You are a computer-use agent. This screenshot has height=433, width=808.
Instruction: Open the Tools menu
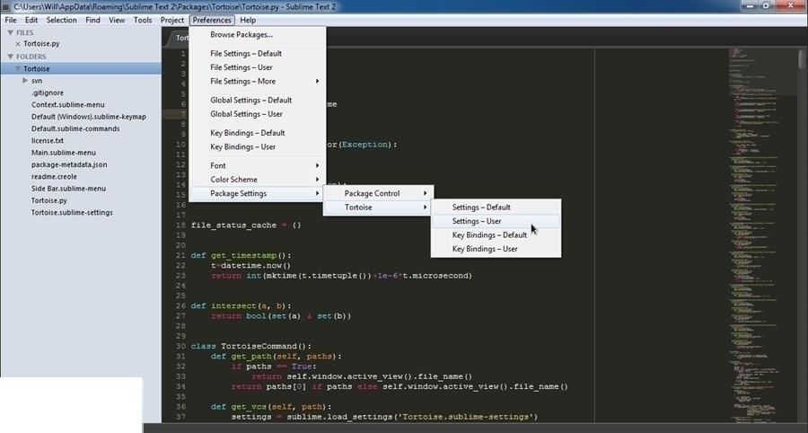pyautogui.click(x=143, y=20)
